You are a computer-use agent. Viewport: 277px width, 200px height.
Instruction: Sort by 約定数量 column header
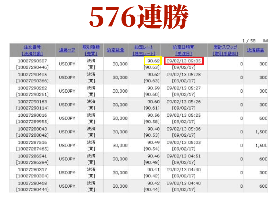click(x=116, y=50)
